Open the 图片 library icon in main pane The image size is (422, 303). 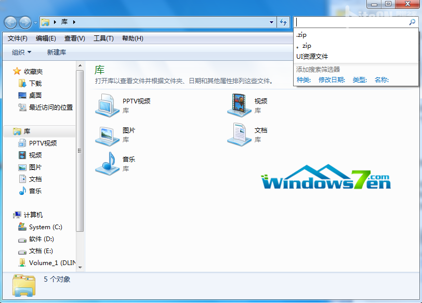[108, 136]
